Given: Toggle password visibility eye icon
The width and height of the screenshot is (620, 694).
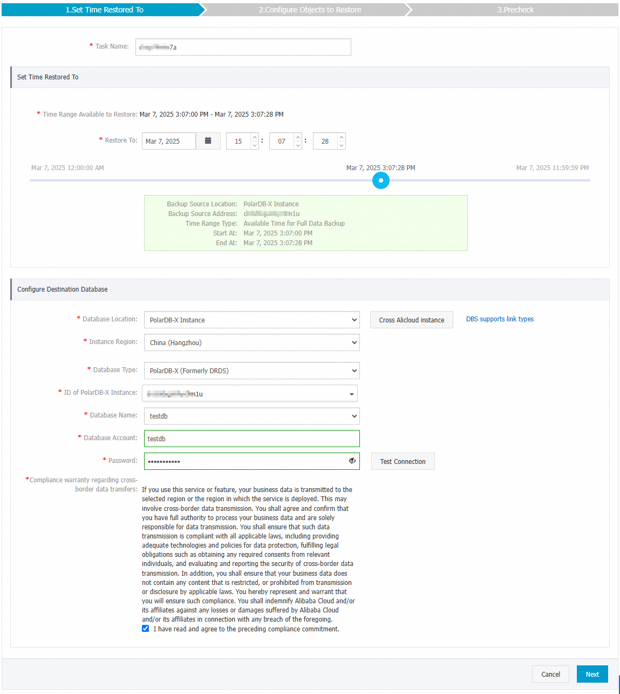Looking at the screenshot, I should click(352, 461).
